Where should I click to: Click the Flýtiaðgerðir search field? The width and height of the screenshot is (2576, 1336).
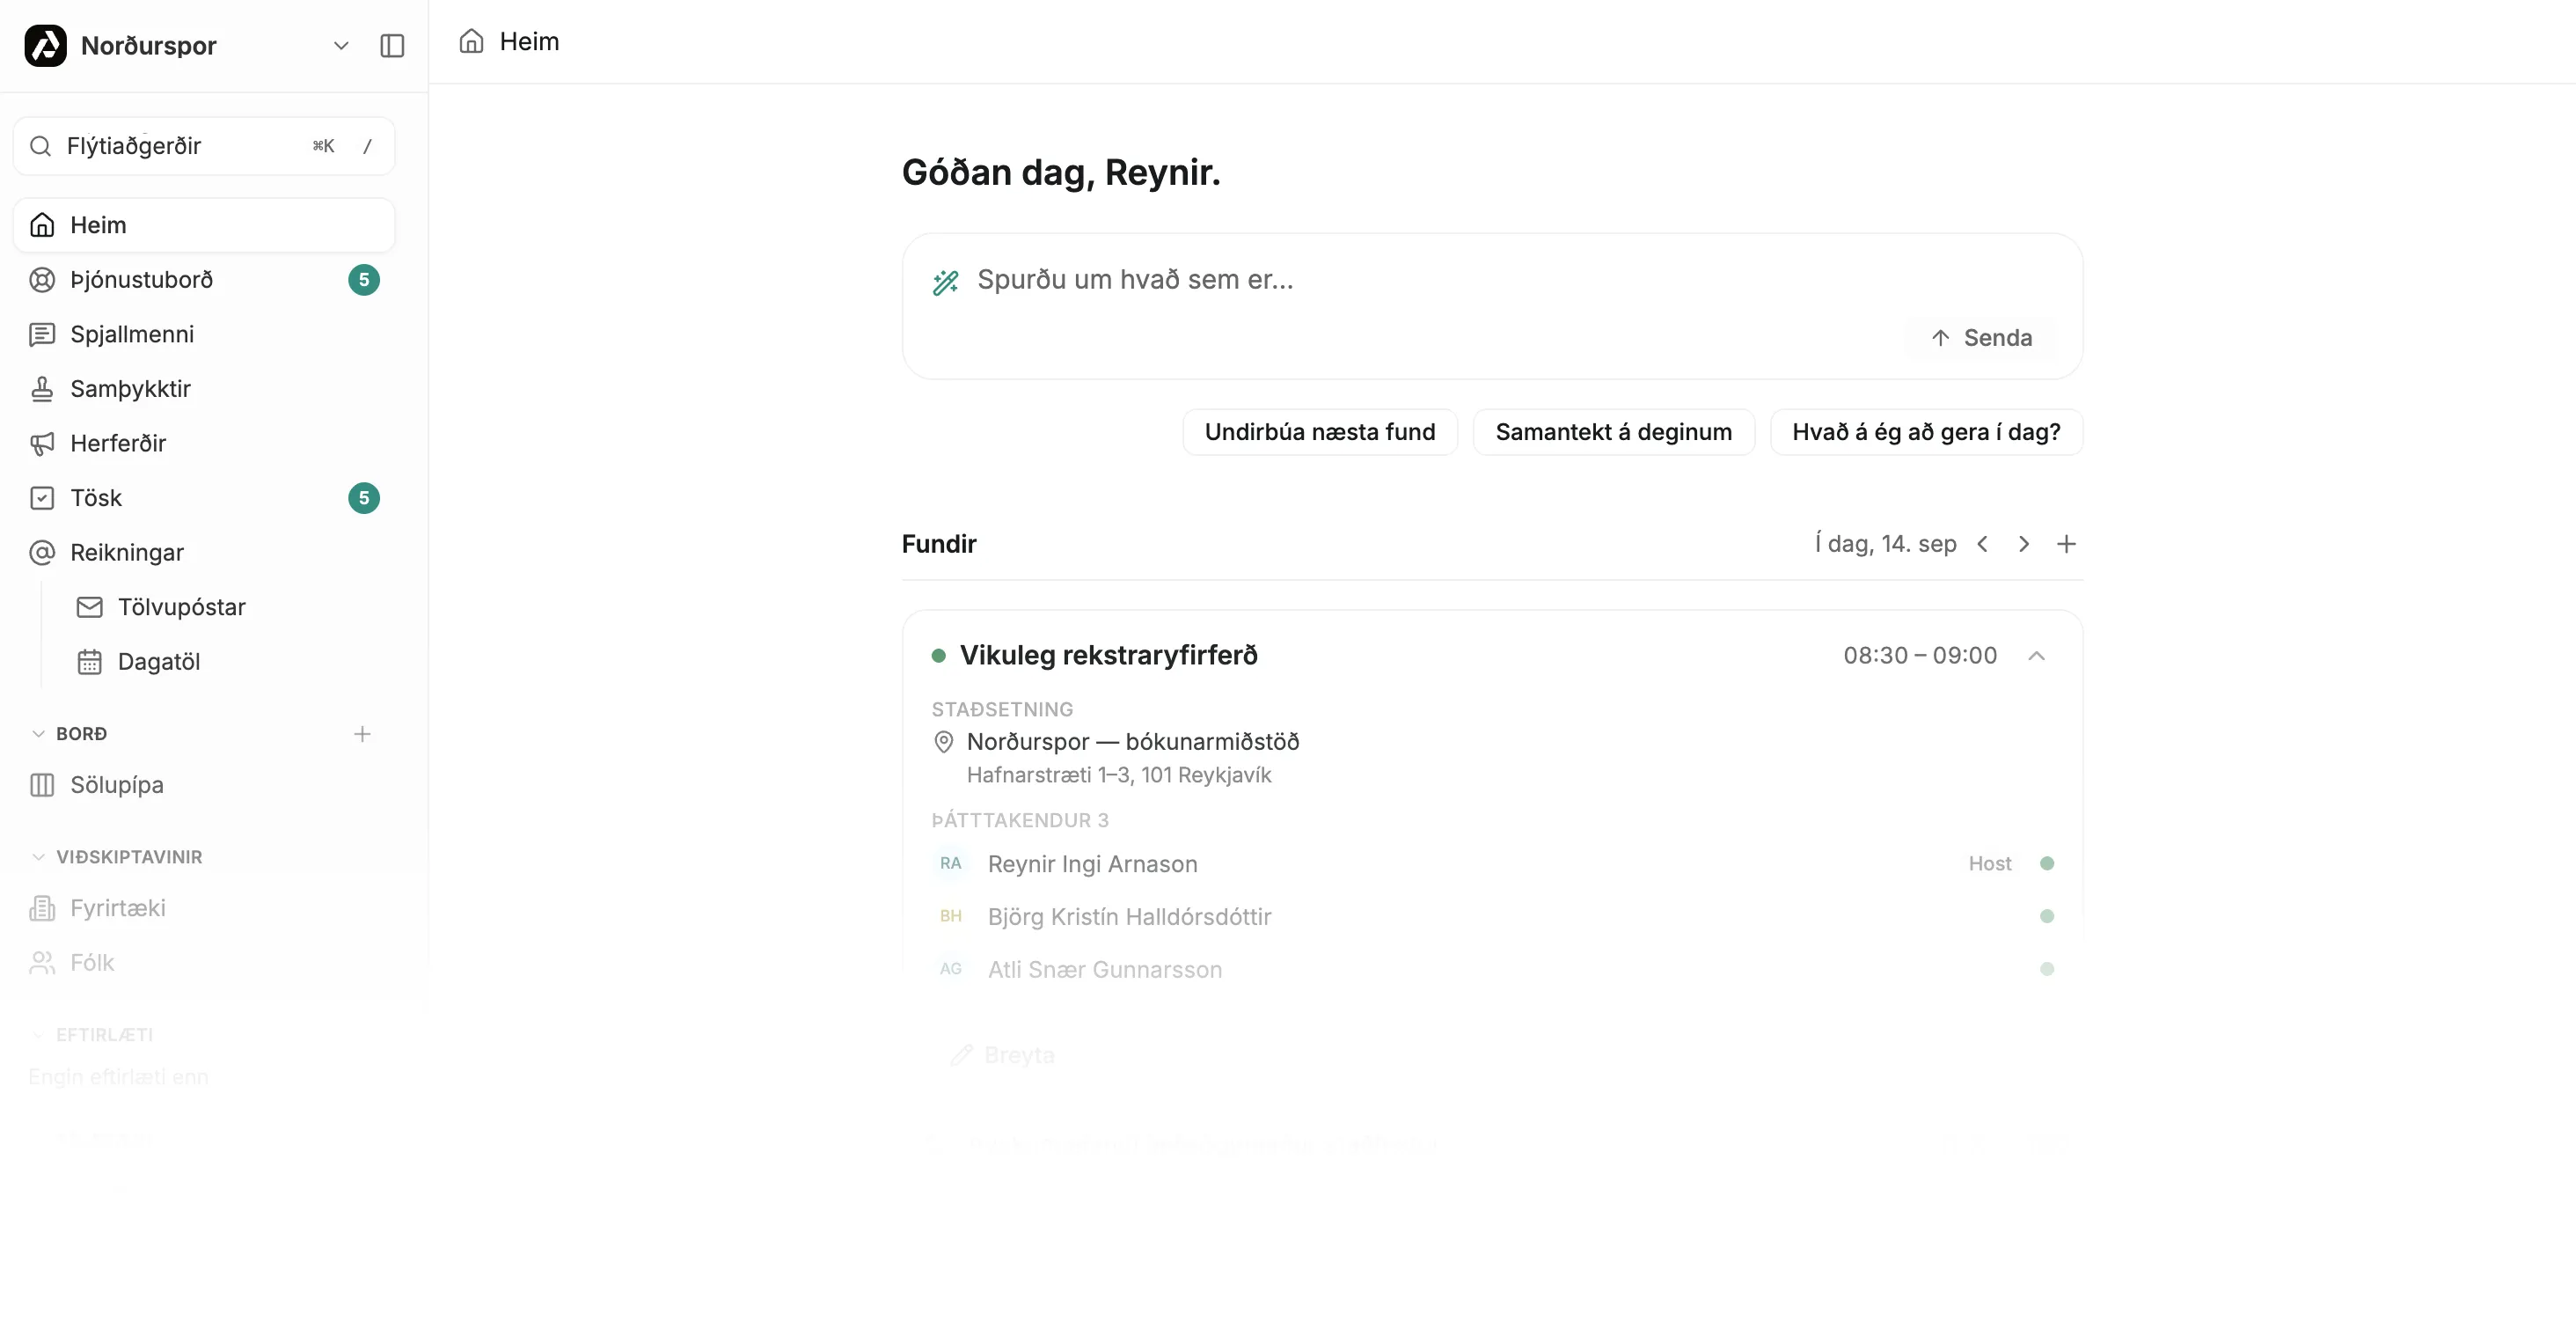(x=204, y=146)
